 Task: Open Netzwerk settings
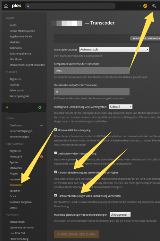[15, 179]
